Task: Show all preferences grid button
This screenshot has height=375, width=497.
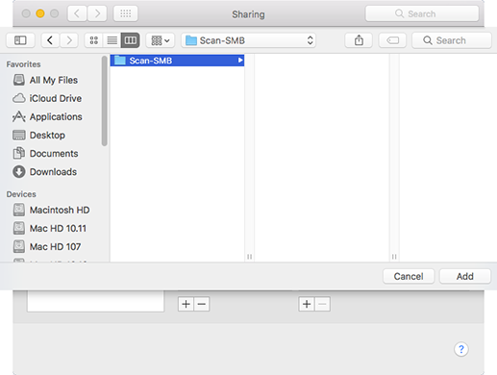Action: pyautogui.click(x=126, y=13)
